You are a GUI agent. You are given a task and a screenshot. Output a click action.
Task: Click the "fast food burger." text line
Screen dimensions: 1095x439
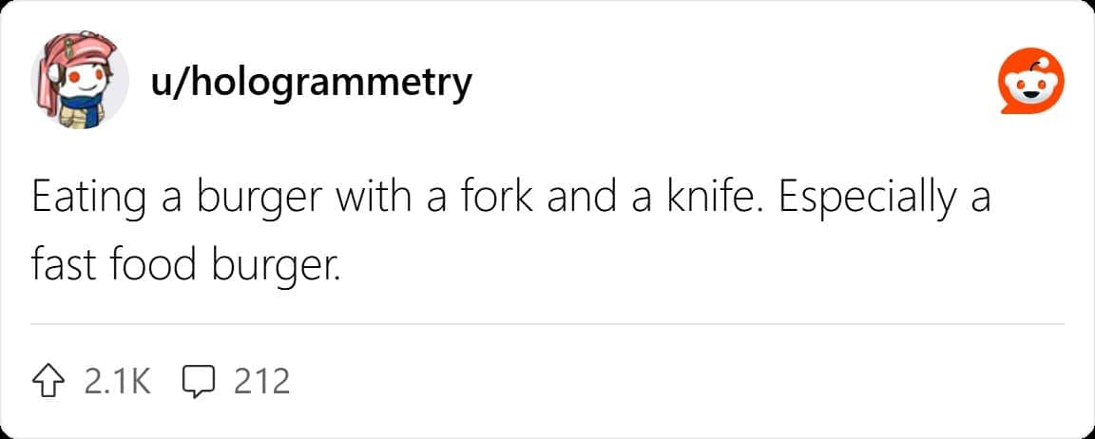click(184, 261)
